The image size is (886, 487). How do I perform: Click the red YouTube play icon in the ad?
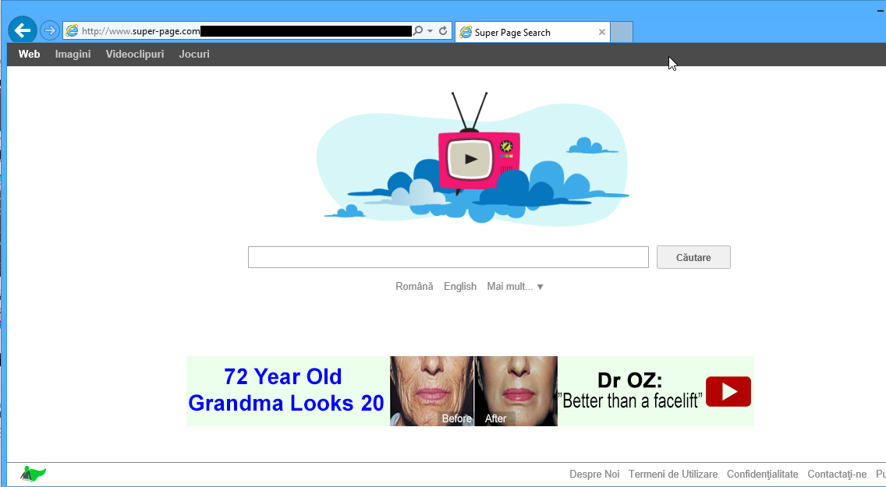click(728, 392)
